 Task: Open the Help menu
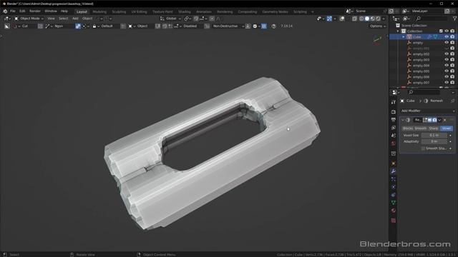[64, 11]
